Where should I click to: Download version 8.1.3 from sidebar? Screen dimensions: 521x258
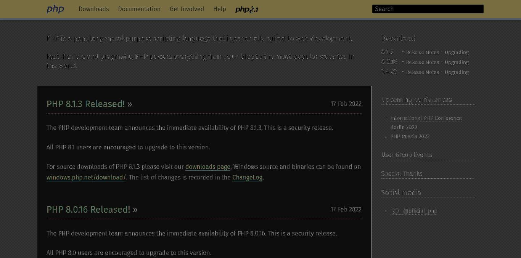tap(387, 52)
